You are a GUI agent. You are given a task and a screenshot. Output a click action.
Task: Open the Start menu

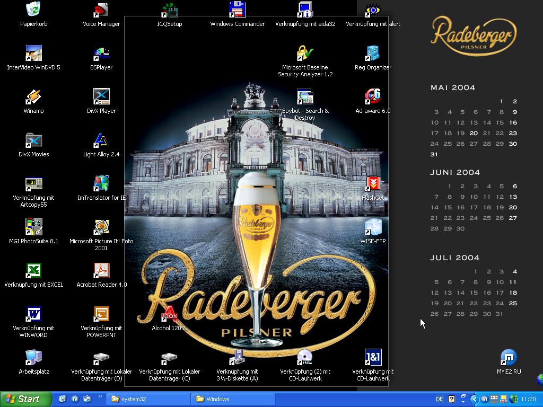coord(25,399)
